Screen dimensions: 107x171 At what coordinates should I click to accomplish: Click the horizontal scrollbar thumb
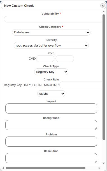46,168
